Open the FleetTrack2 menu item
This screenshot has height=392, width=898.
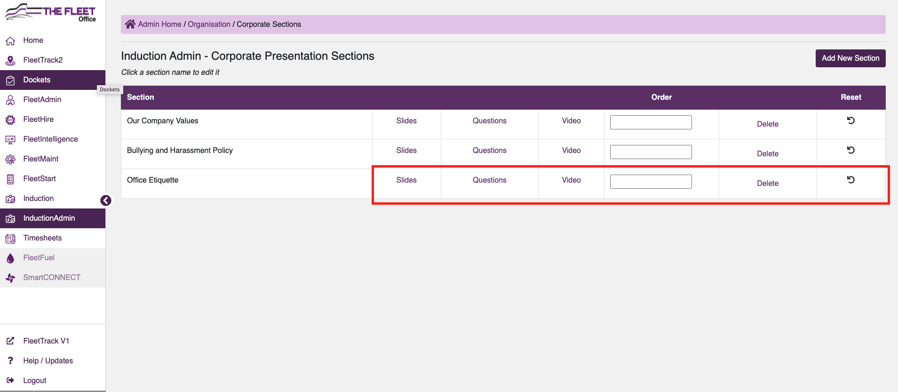[53, 60]
